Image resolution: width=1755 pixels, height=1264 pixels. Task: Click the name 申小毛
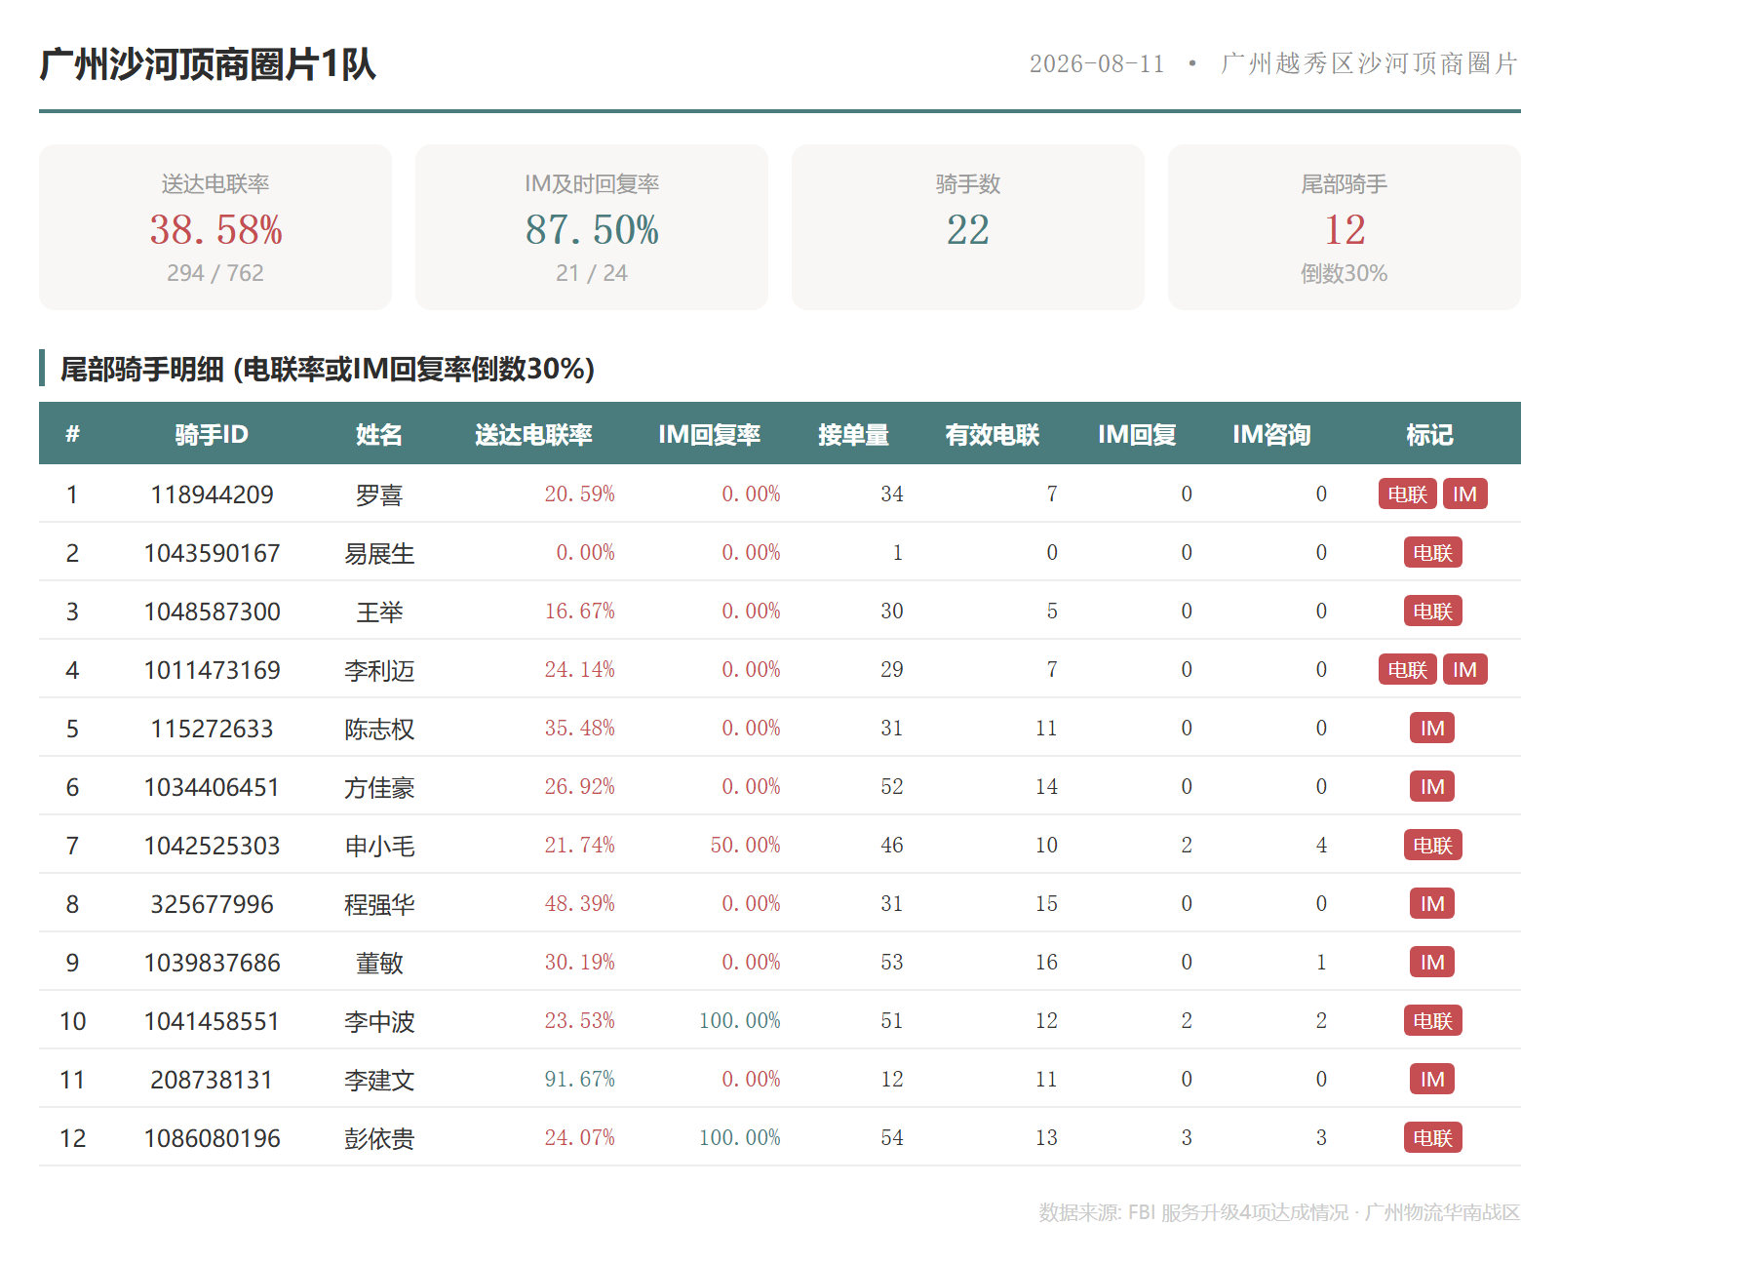[379, 847]
